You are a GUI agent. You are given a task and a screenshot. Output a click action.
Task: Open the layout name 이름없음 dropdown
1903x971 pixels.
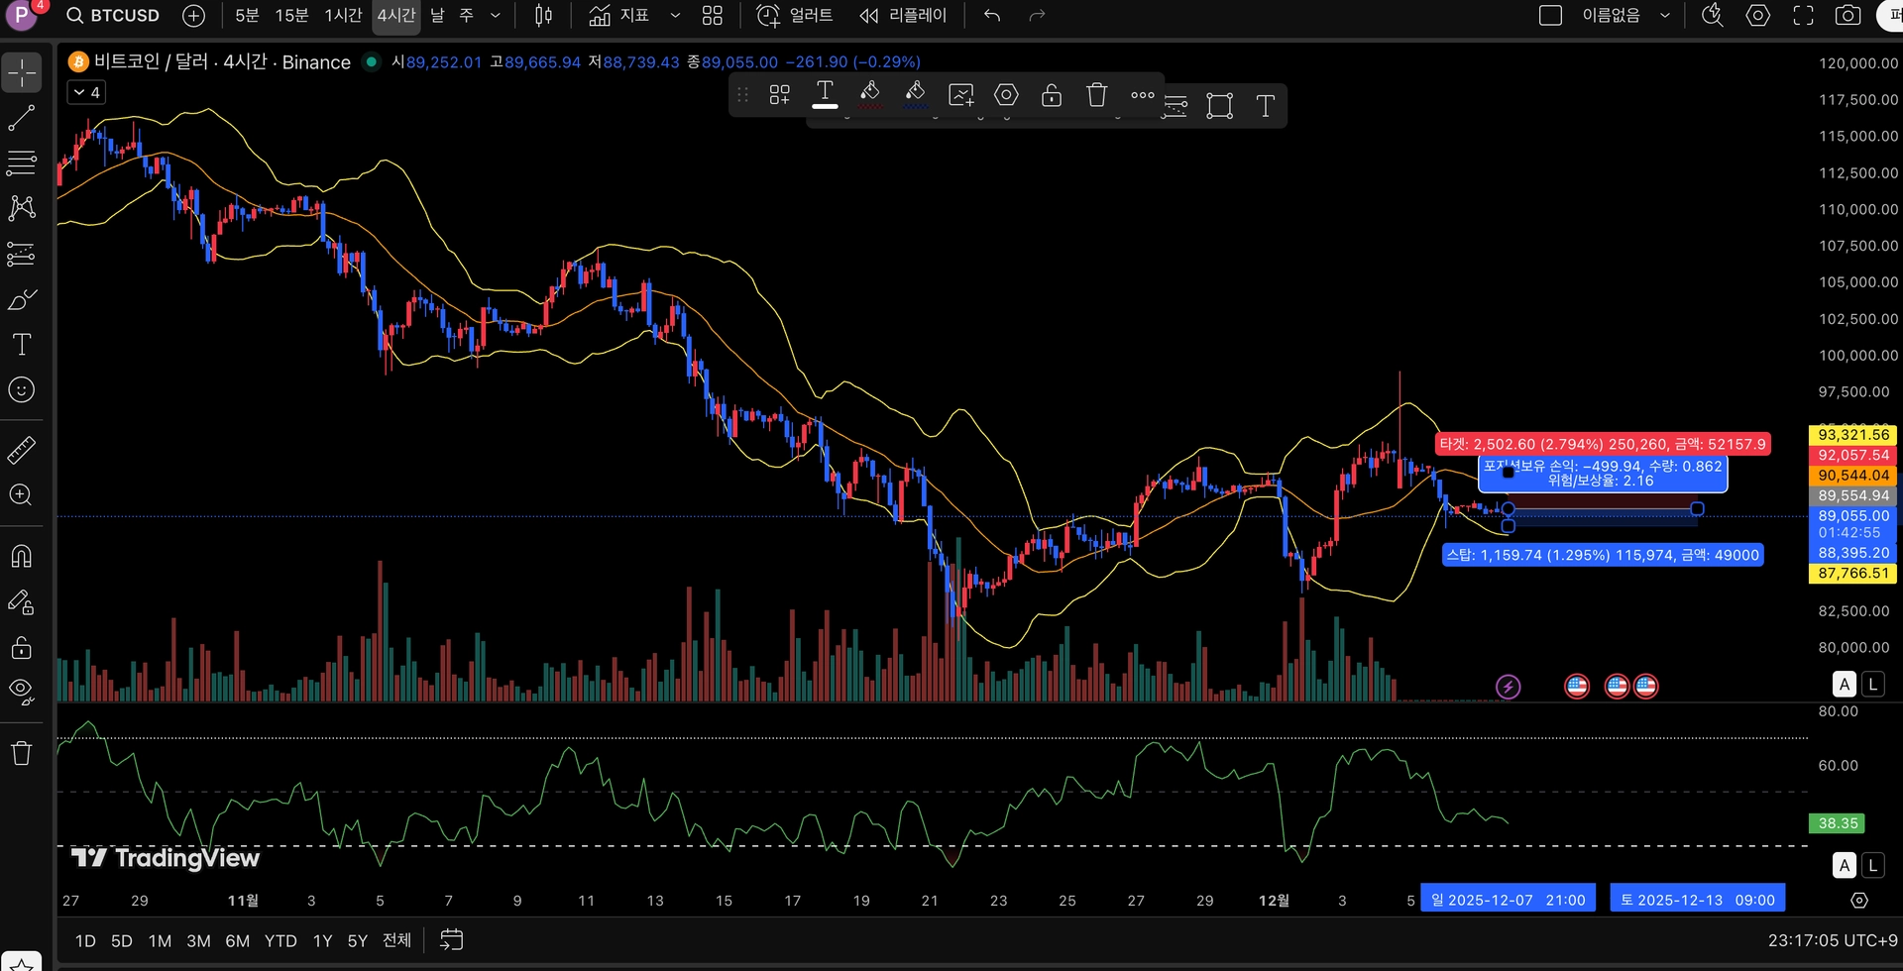[x=1665, y=16]
